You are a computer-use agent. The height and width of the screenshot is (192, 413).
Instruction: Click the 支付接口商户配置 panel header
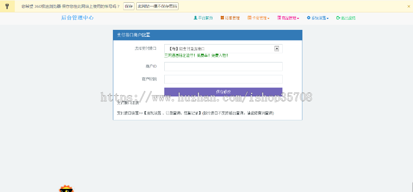[207, 35]
